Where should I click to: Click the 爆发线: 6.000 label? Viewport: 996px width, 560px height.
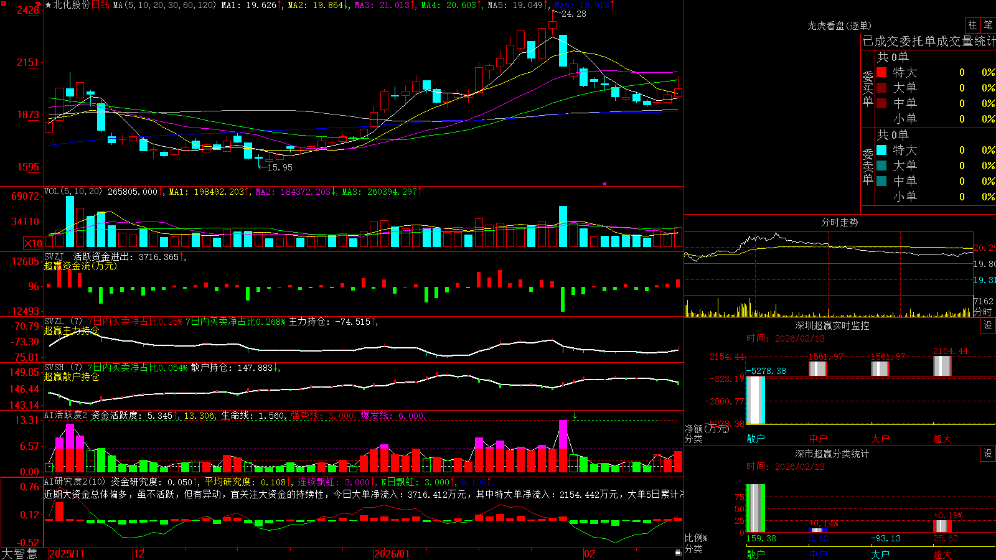pyautogui.click(x=392, y=416)
